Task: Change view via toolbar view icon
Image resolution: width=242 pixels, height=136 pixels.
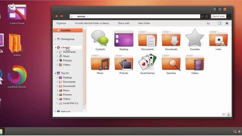Action: [x=208, y=23]
